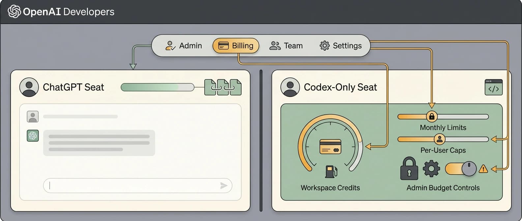Click the Billing credit card icon in tab
The image size is (522, 221).
(x=223, y=46)
